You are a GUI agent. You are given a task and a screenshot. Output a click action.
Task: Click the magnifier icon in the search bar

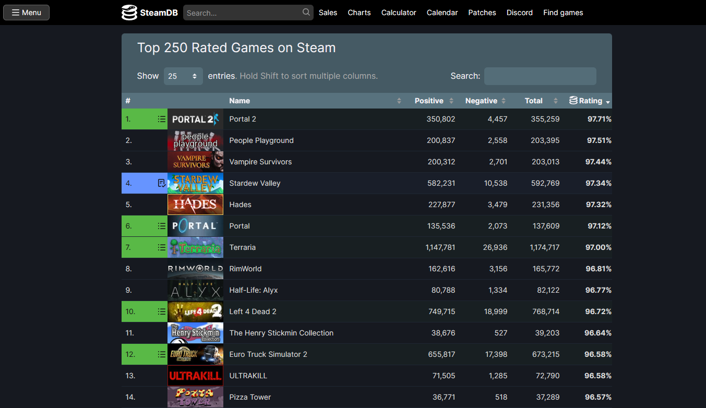(x=306, y=12)
